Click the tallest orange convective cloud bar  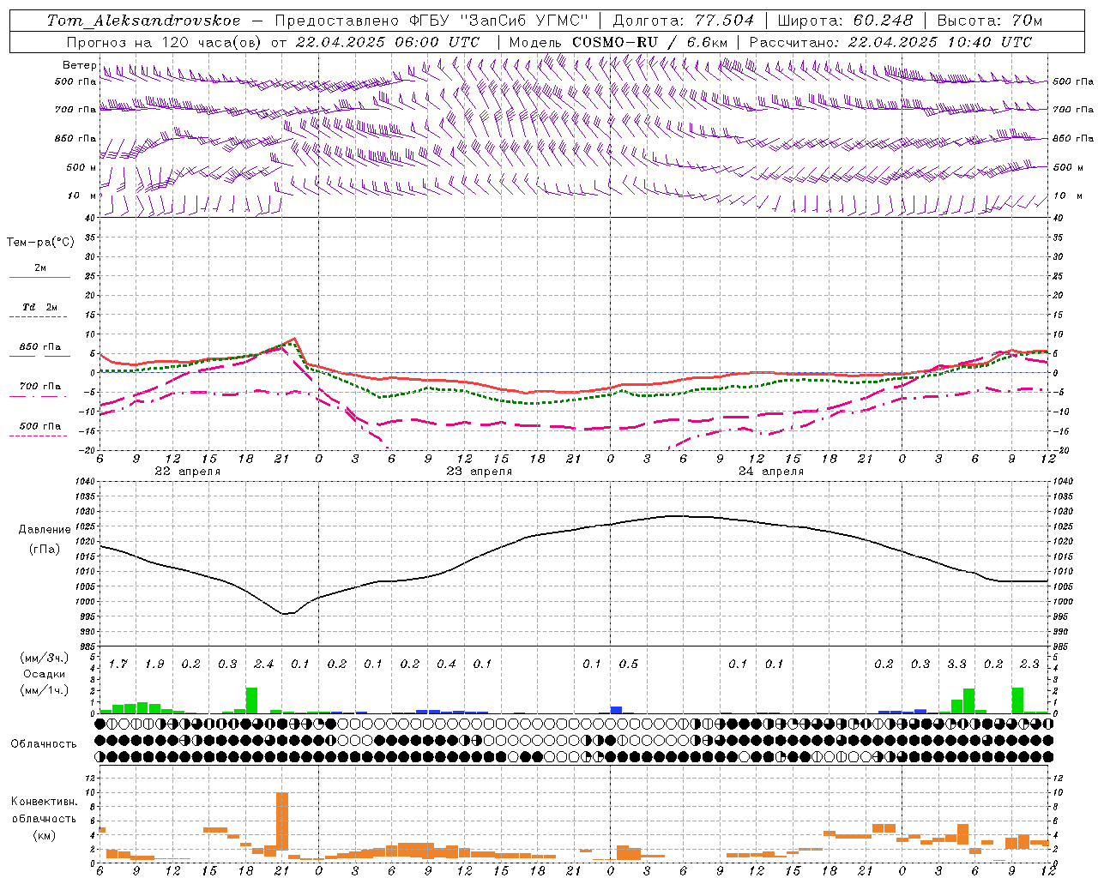(x=281, y=823)
